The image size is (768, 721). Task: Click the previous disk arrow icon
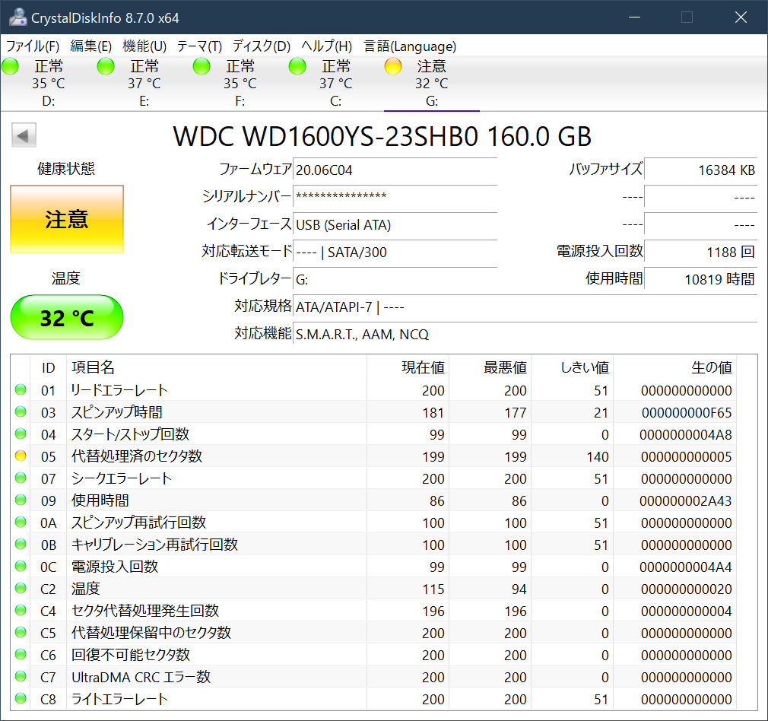tap(24, 136)
